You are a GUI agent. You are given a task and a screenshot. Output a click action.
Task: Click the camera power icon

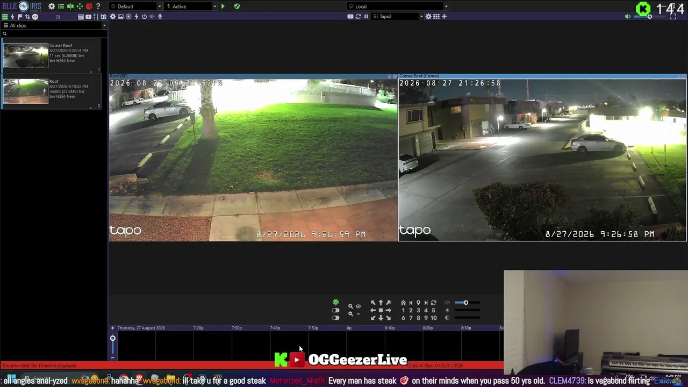(144, 17)
